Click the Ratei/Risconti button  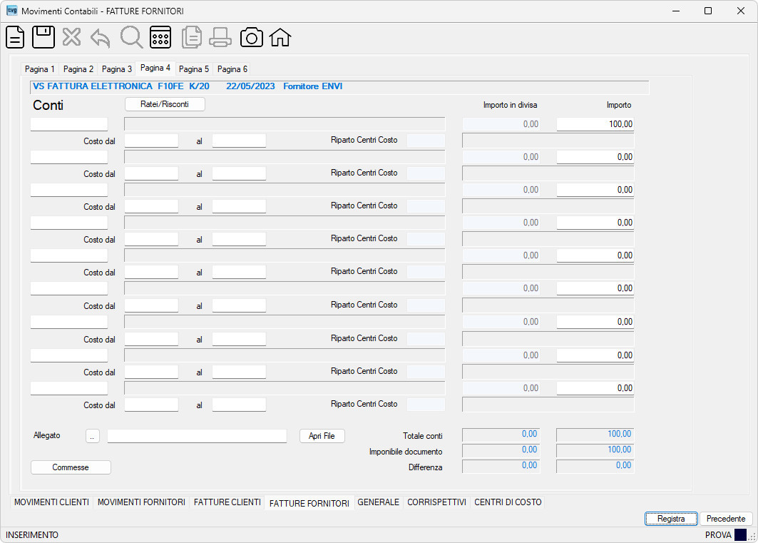pyautogui.click(x=165, y=104)
